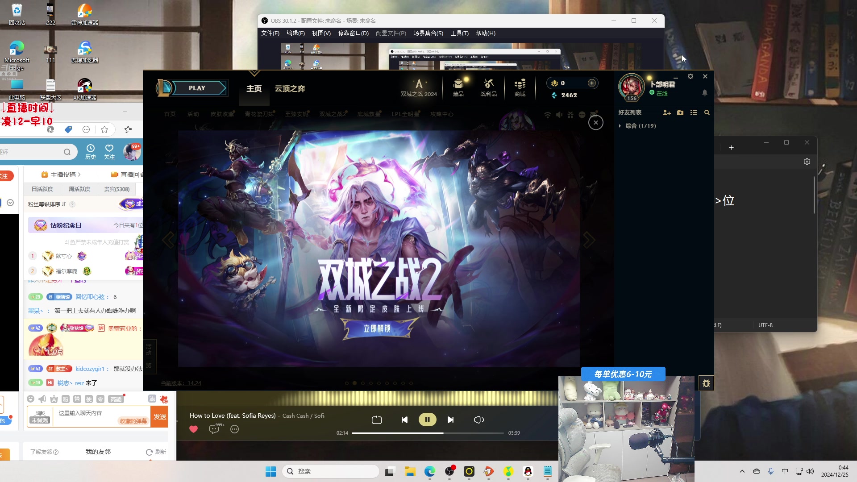Image resolution: width=857 pixels, height=482 pixels.
Task: Toggle the loop mode icon in music player
Action: pyautogui.click(x=377, y=420)
